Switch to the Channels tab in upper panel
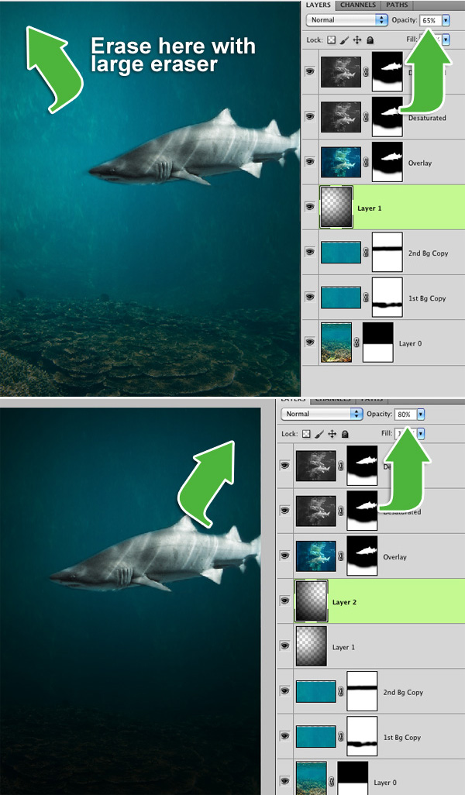 click(x=357, y=5)
